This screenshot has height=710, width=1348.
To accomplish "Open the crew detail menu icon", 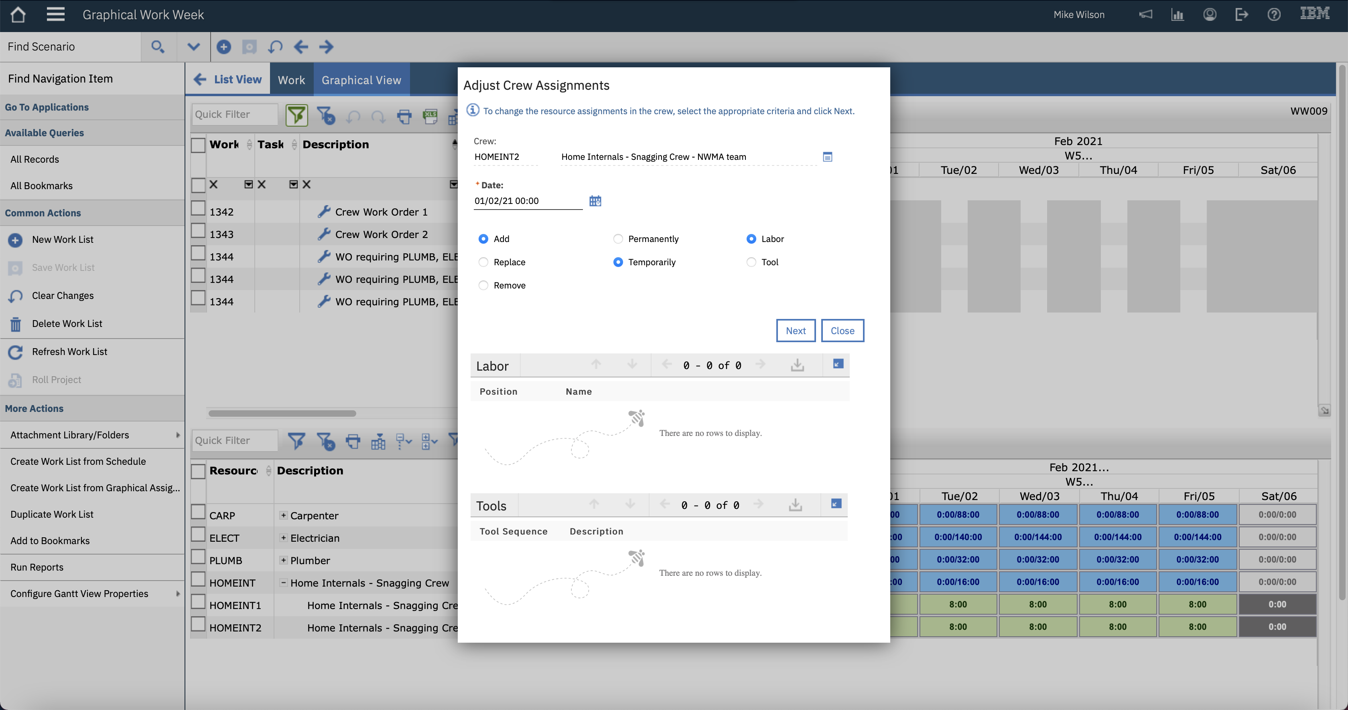I will pos(827,157).
